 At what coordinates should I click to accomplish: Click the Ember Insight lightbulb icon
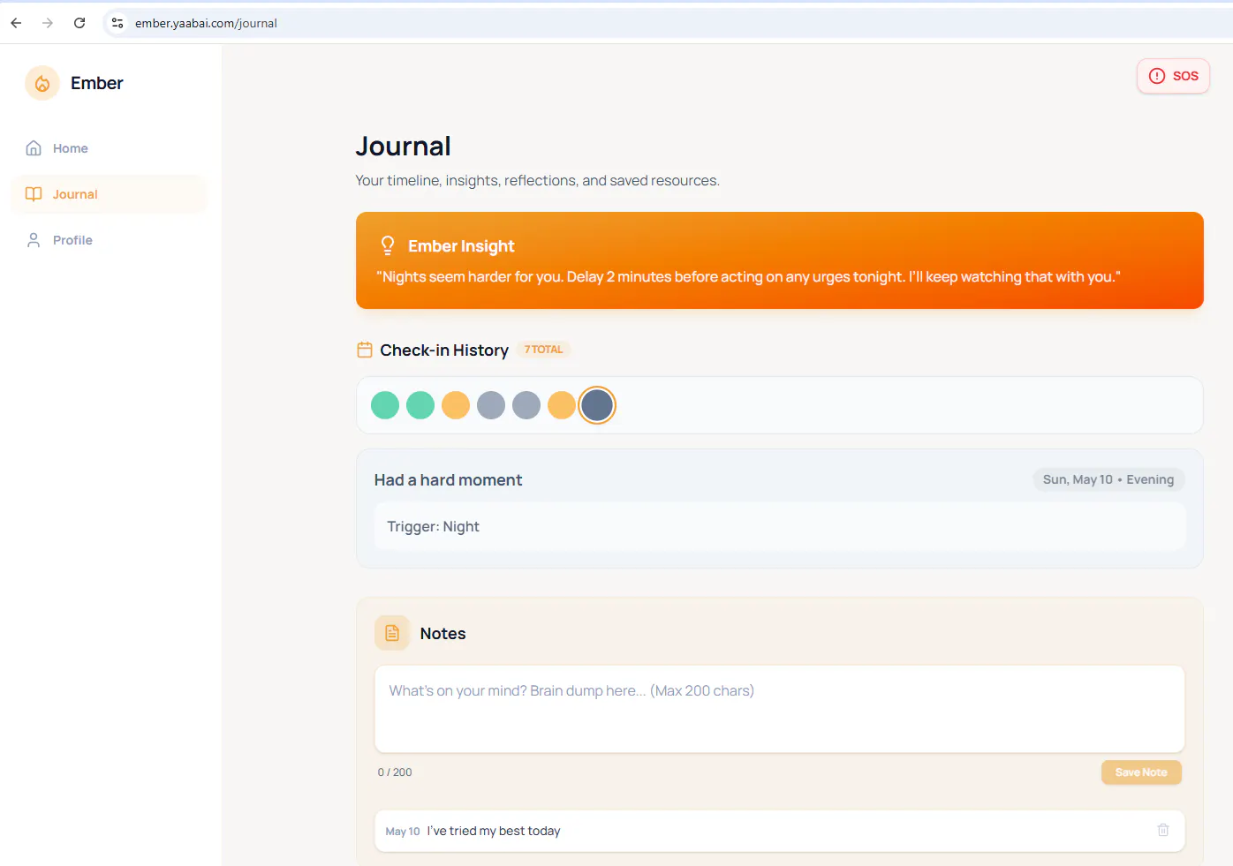tap(388, 245)
